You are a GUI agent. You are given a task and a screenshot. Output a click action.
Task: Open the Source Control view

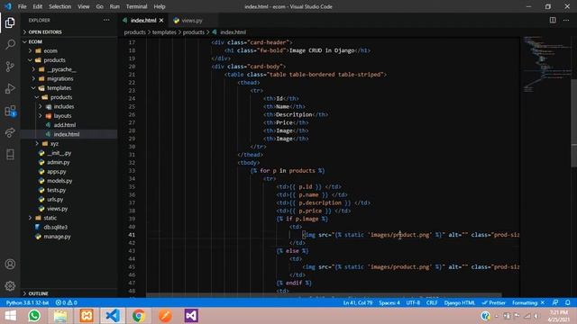10,67
